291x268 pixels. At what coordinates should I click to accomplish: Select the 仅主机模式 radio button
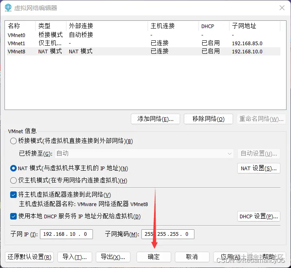[x=13, y=180]
